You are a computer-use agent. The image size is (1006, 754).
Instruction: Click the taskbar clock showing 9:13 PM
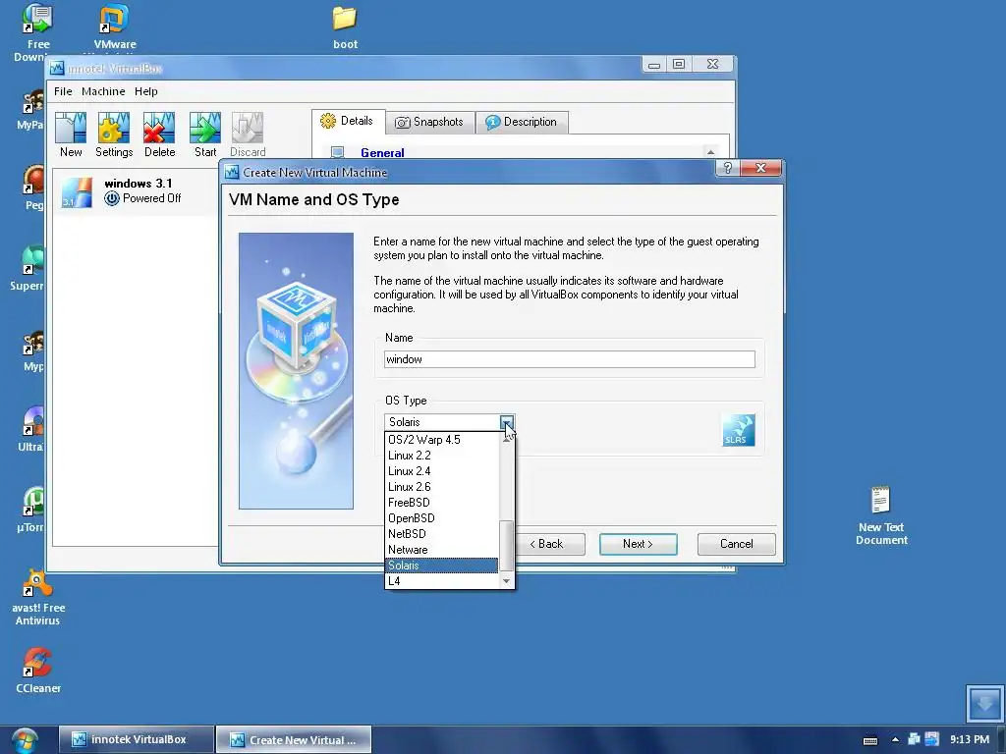[x=970, y=739]
